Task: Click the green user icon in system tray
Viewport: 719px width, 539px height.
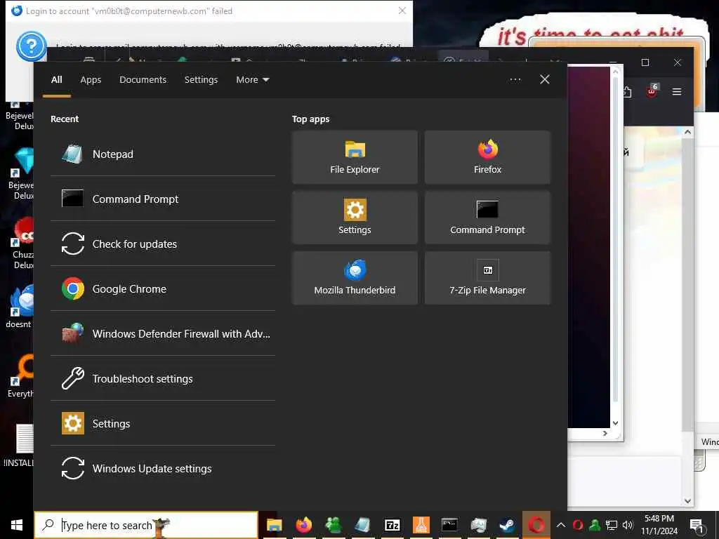Action: pyautogui.click(x=595, y=525)
